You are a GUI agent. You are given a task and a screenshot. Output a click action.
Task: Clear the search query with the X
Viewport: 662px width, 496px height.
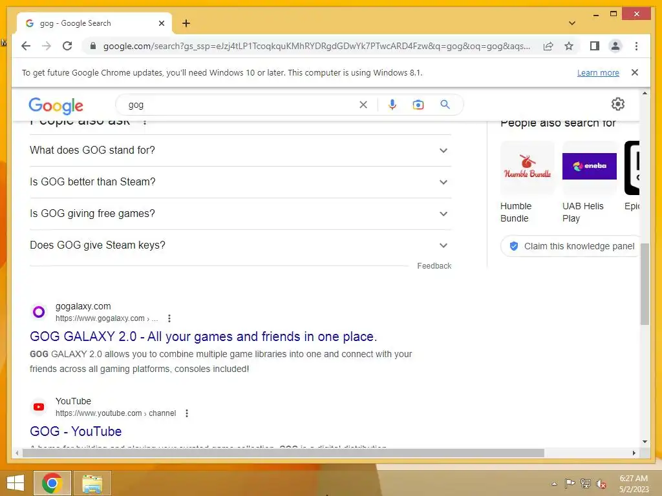coord(363,105)
